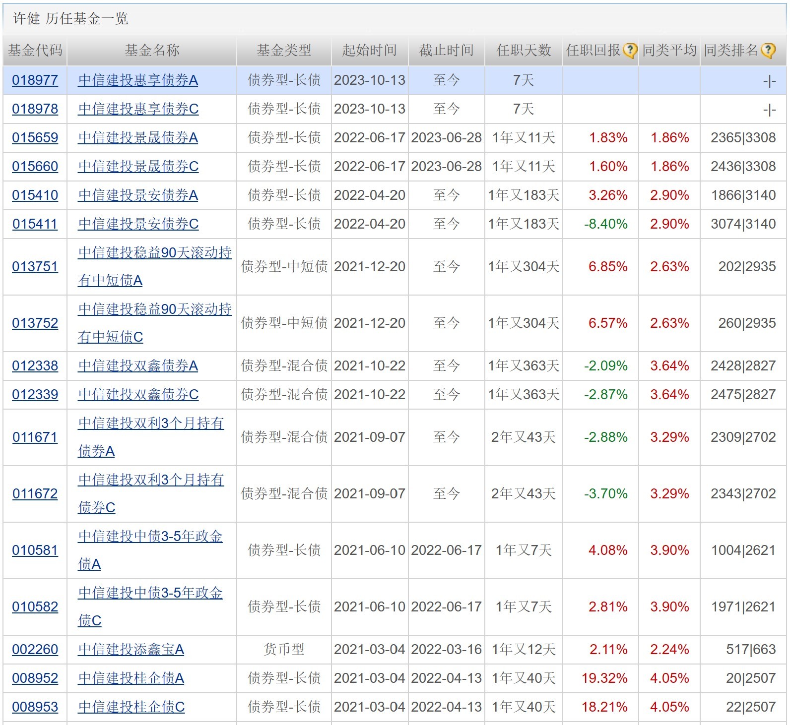Click help icon beside 任职回报 header
The width and height of the screenshot is (790, 725).
click(x=630, y=50)
